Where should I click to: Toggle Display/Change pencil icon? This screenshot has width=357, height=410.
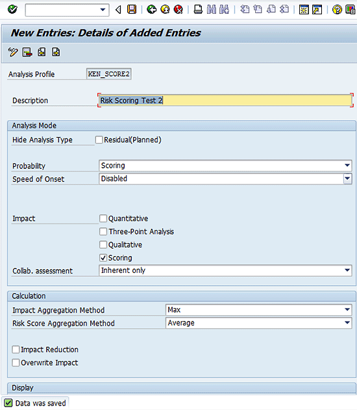[x=13, y=52]
